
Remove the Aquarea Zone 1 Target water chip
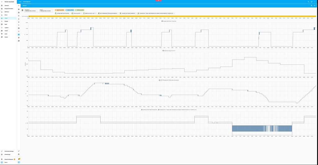[x=174, y=13]
